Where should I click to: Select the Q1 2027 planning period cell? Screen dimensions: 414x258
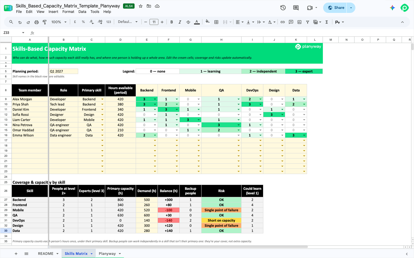64,71
